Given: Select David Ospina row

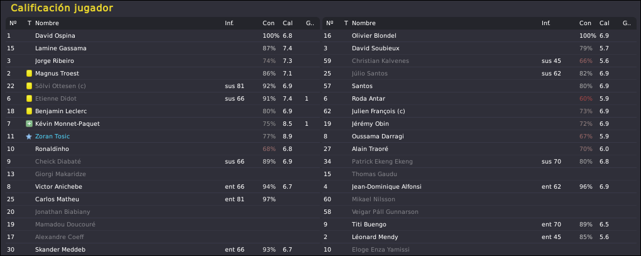Looking at the screenshot, I should pyautogui.click(x=162, y=36).
